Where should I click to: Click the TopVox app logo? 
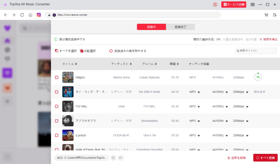tap(5, 5)
